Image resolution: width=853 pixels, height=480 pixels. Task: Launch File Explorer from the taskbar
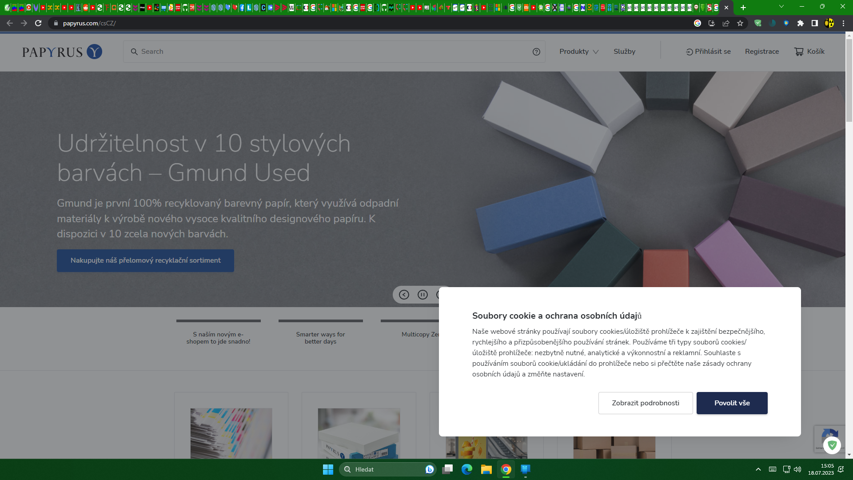coord(486,469)
